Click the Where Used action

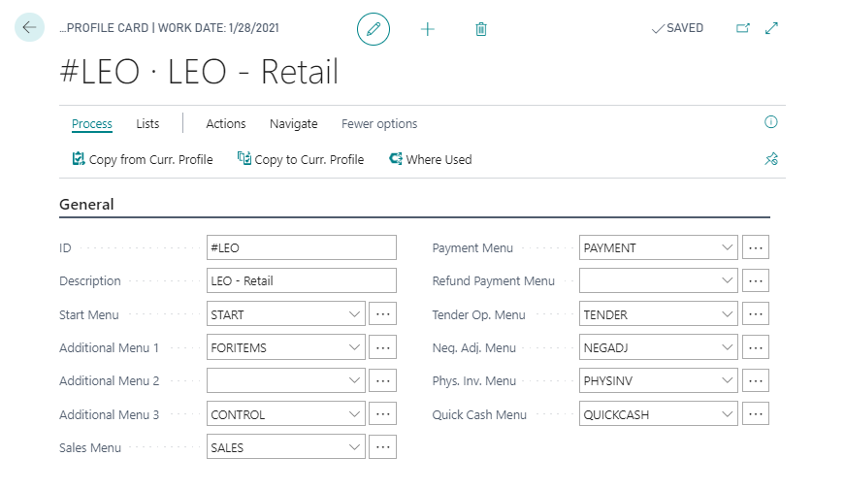430,159
